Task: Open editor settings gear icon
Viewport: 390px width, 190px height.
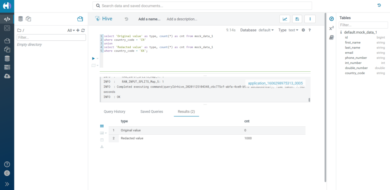Action: click(x=303, y=30)
